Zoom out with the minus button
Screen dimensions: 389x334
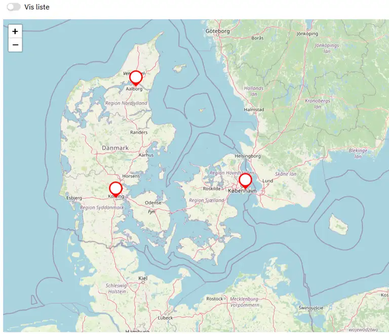(15, 45)
